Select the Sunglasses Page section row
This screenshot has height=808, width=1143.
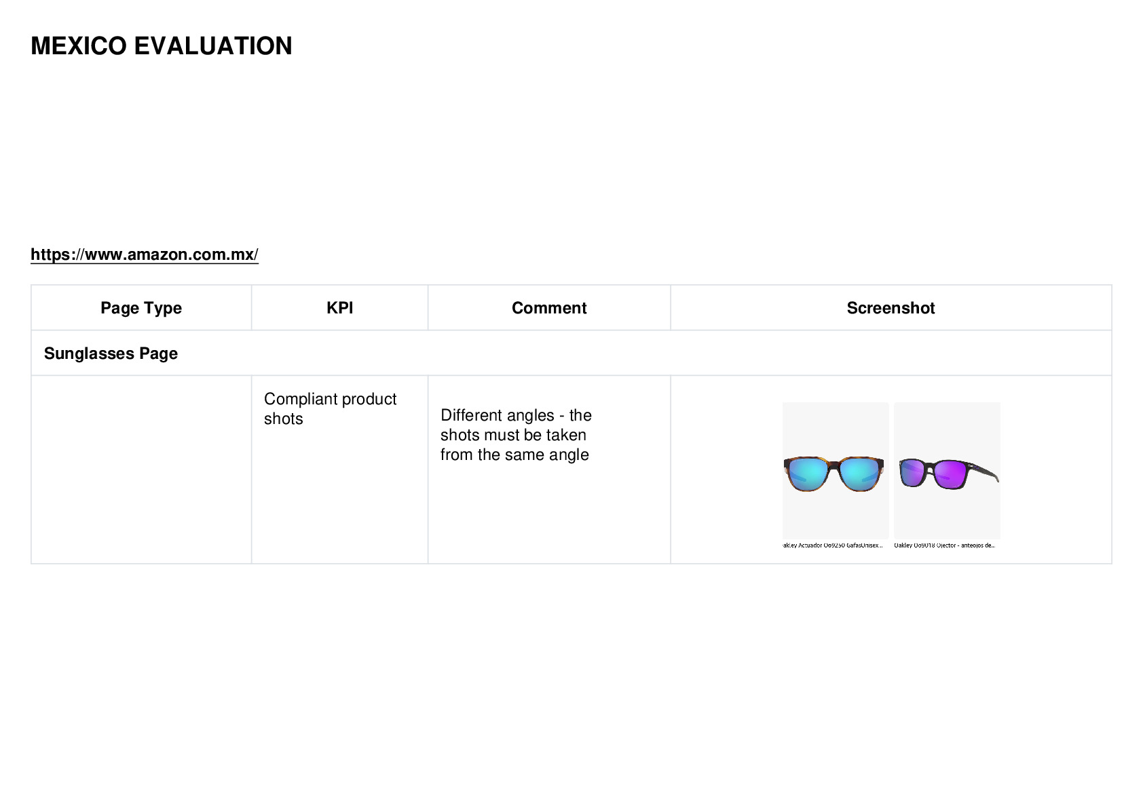click(x=571, y=353)
